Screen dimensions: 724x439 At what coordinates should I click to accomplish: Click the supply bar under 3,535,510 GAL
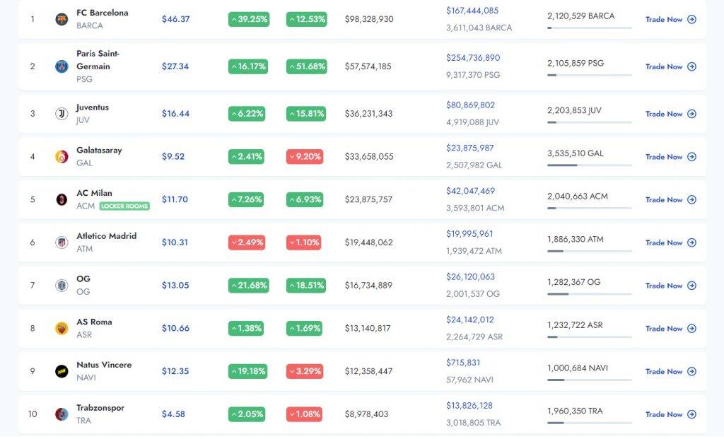589,165
